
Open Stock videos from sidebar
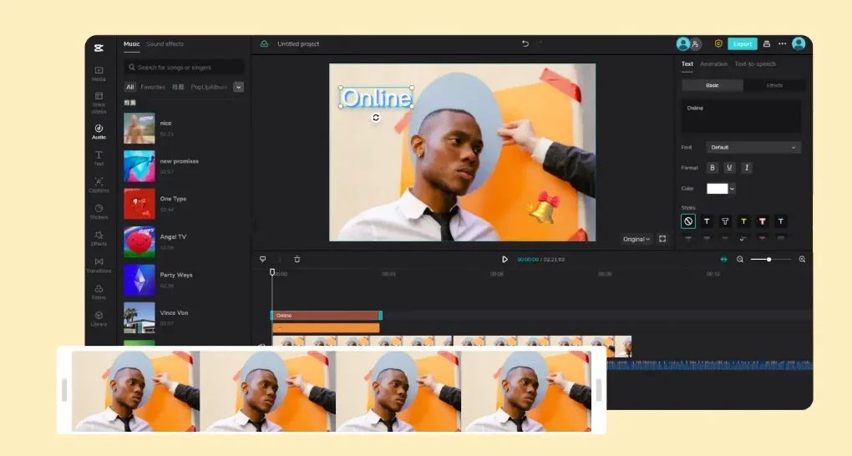coord(99,103)
